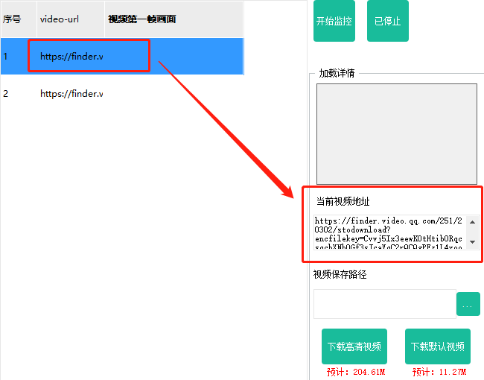This screenshot has height=380, width=484.
Task: Sort by the 序号 column header
Action: tap(16, 19)
